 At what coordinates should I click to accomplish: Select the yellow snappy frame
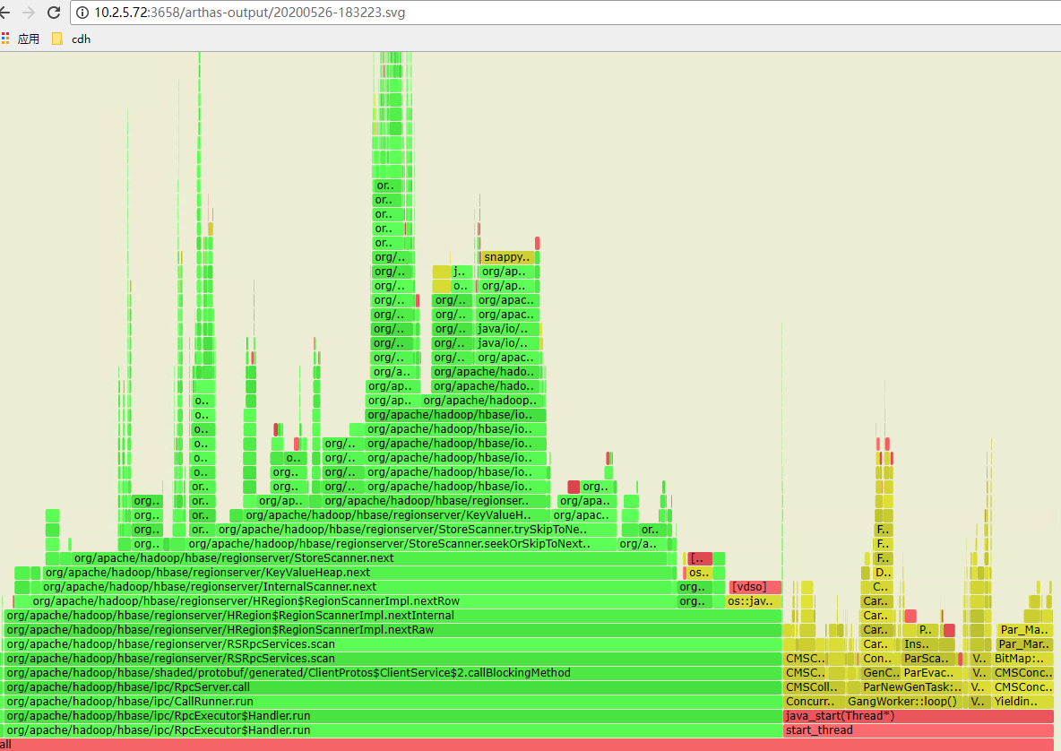507,257
